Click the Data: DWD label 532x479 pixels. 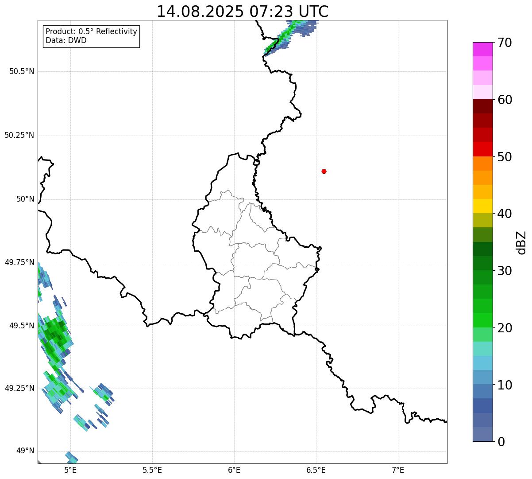pos(66,41)
